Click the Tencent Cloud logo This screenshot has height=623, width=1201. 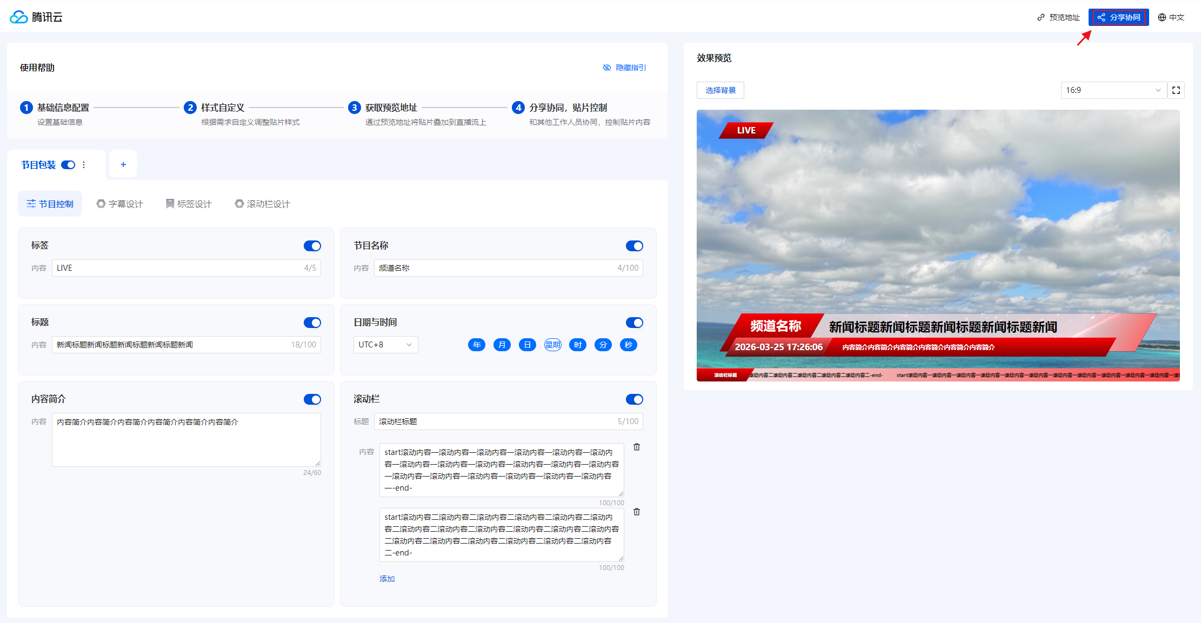click(x=36, y=17)
